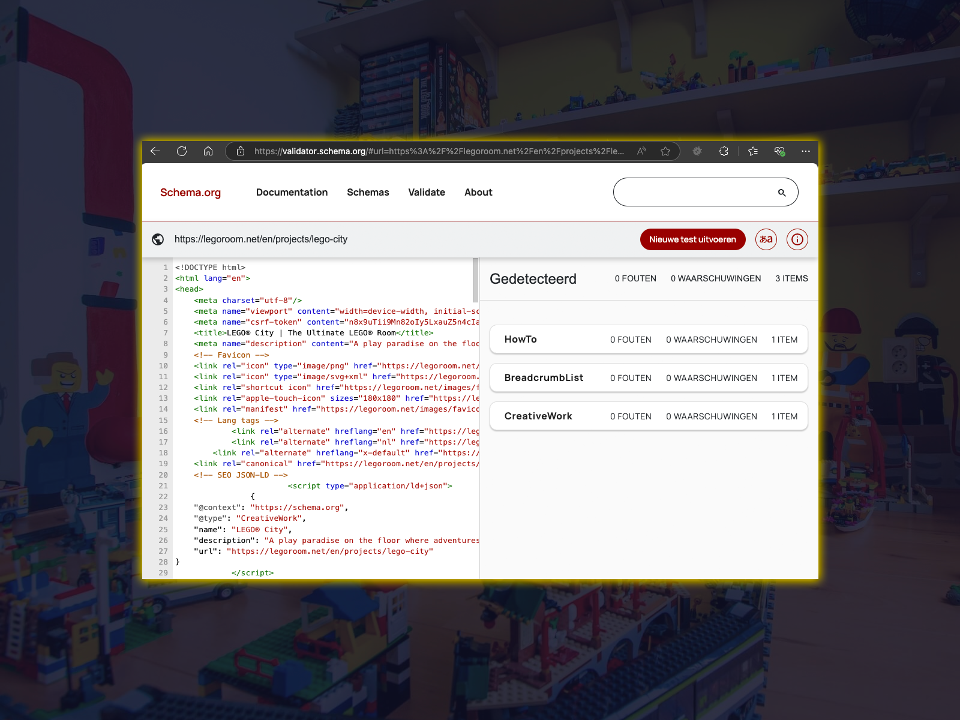The image size is (960, 720).
Task: Go back with the browser back arrow
Action: pyautogui.click(x=155, y=151)
